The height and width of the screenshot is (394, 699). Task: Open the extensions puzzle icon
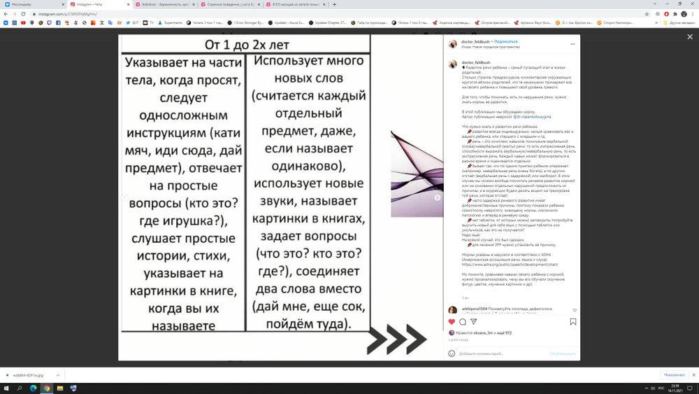(675, 14)
